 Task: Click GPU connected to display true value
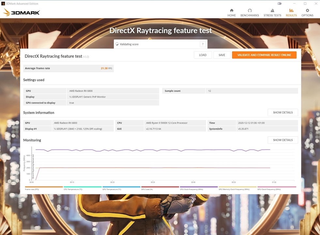tap(71, 103)
